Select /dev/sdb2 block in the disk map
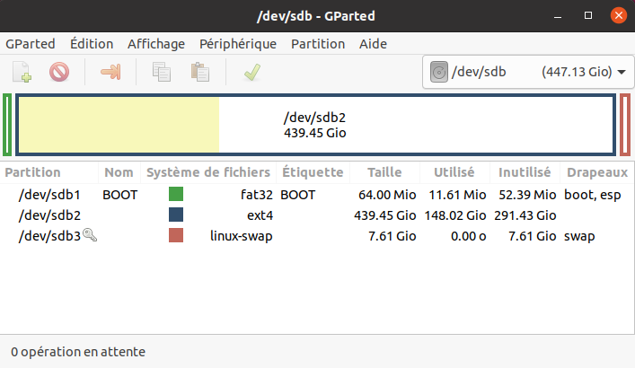 314,124
